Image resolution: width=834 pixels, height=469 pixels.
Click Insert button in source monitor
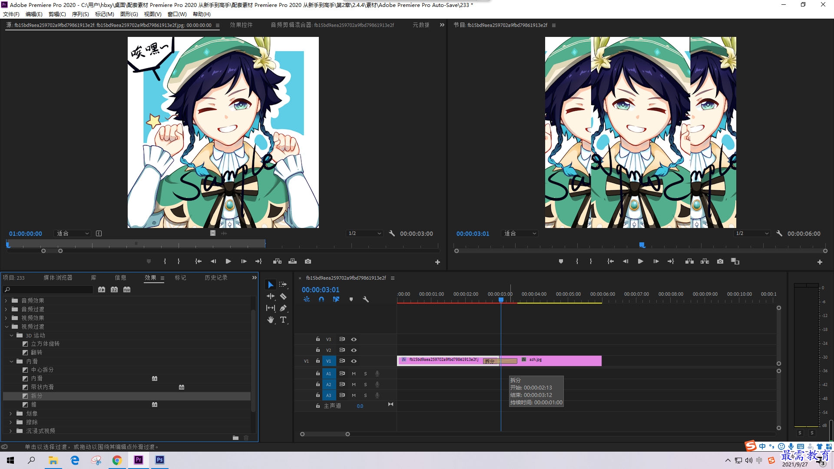pyautogui.click(x=277, y=261)
